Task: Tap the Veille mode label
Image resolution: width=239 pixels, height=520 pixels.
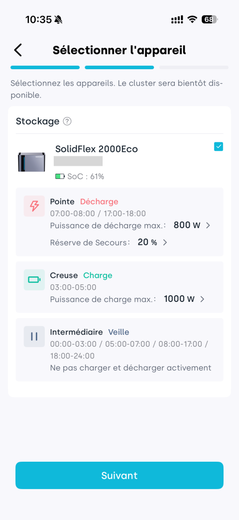Action: tap(119, 332)
